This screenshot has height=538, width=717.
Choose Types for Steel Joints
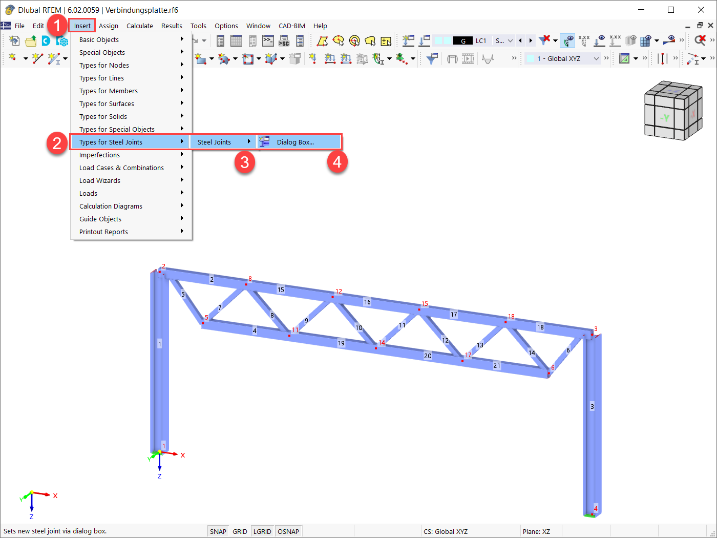[131, 142]
